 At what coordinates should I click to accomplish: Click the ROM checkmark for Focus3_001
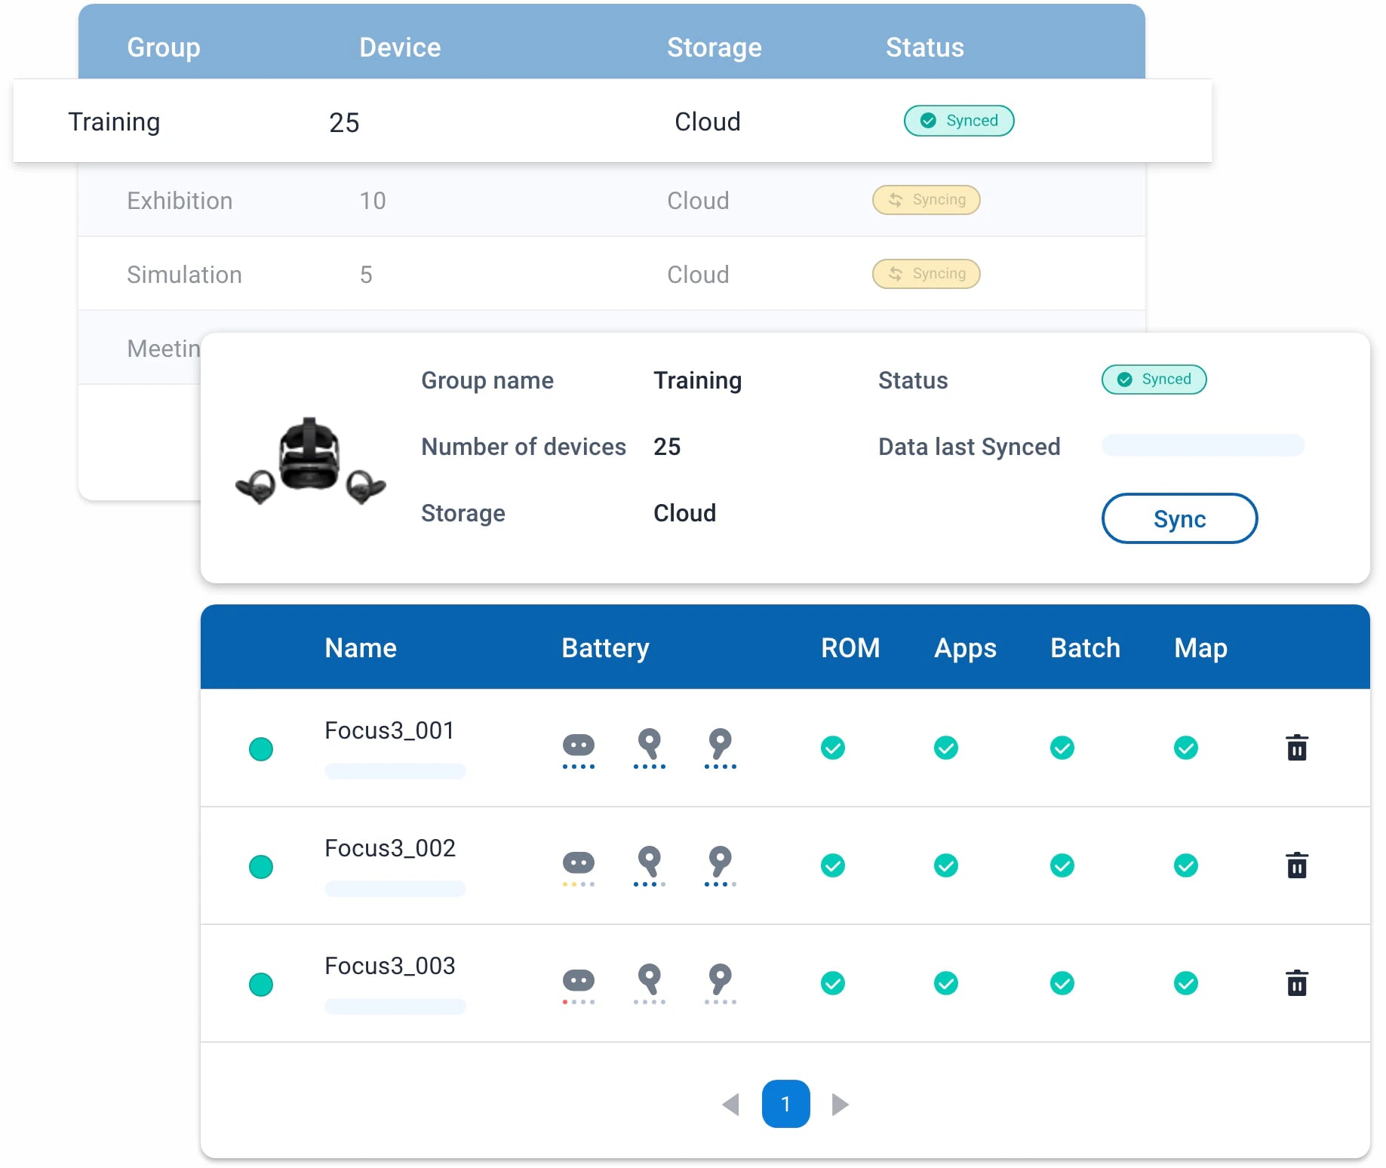point(832,748)
